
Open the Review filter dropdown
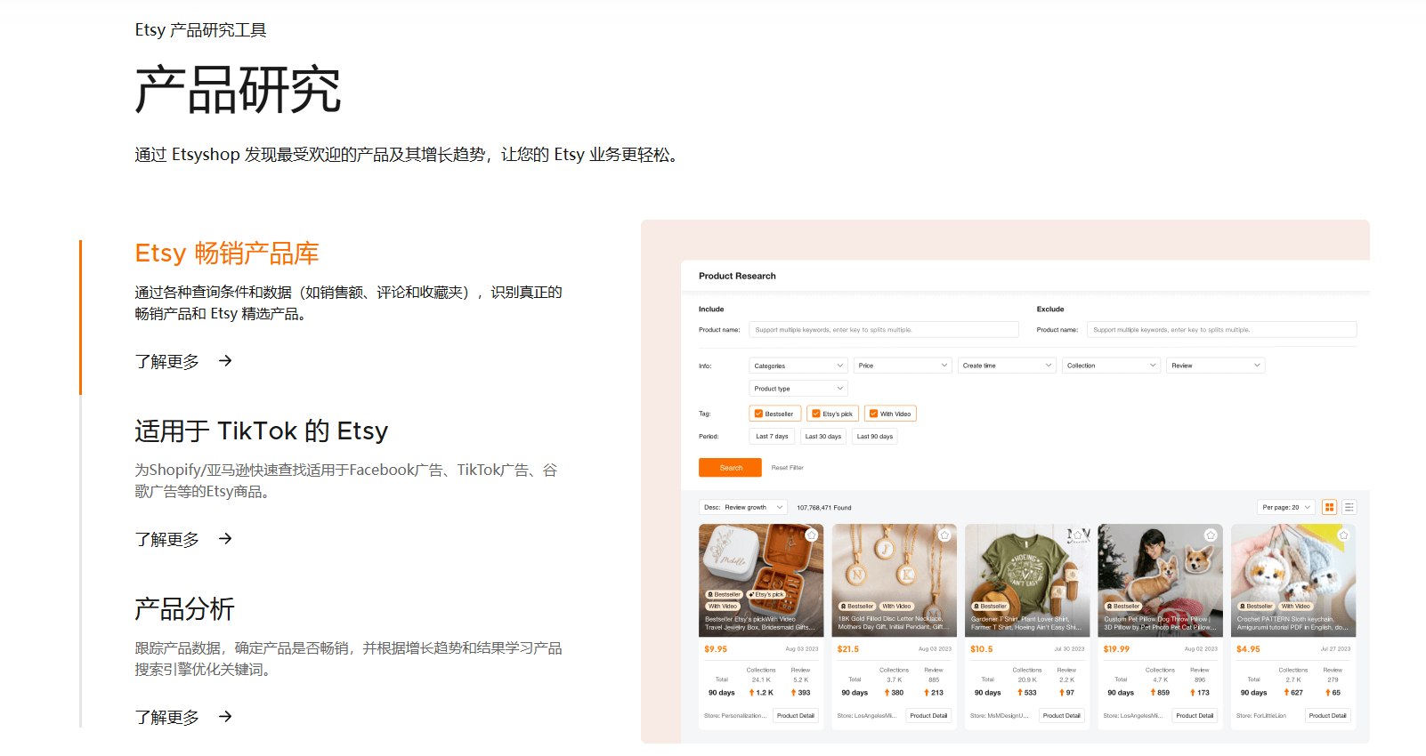point(1216,366)
